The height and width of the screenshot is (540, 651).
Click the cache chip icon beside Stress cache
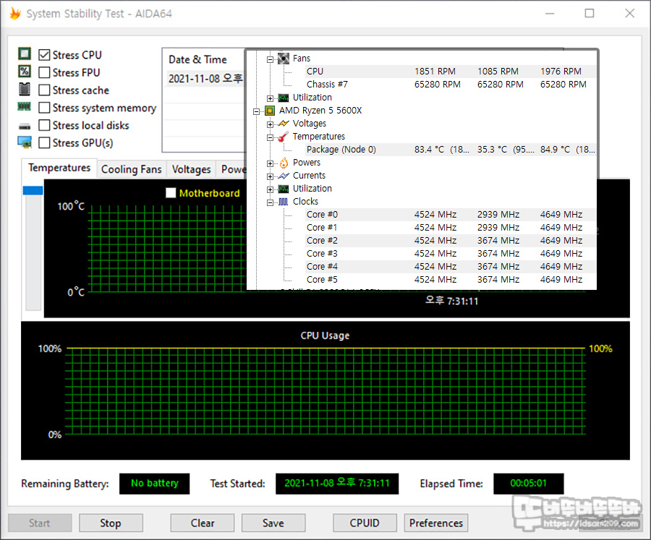tap(25, 89)
